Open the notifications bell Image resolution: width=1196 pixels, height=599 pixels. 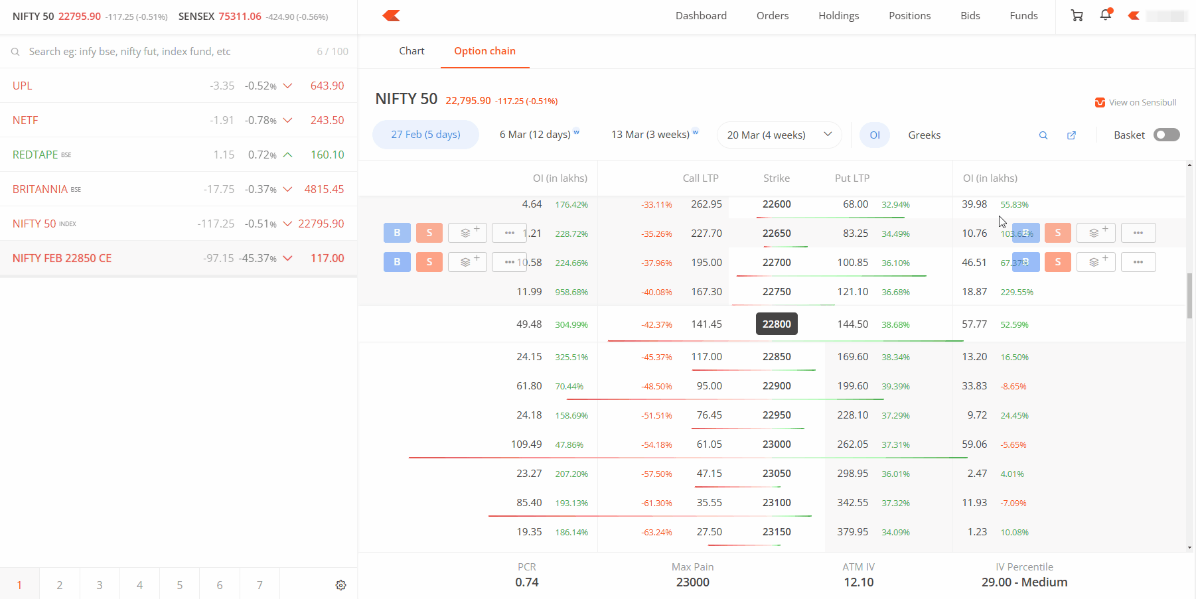pos(1106,15)
